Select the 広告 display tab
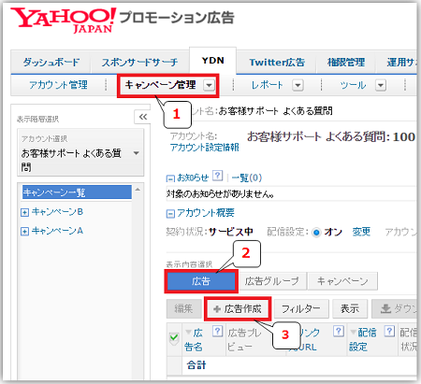 click(201, 281)
